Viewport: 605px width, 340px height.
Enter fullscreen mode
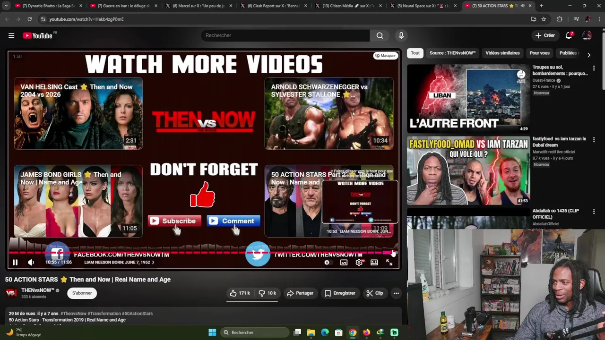click(389, 263)
